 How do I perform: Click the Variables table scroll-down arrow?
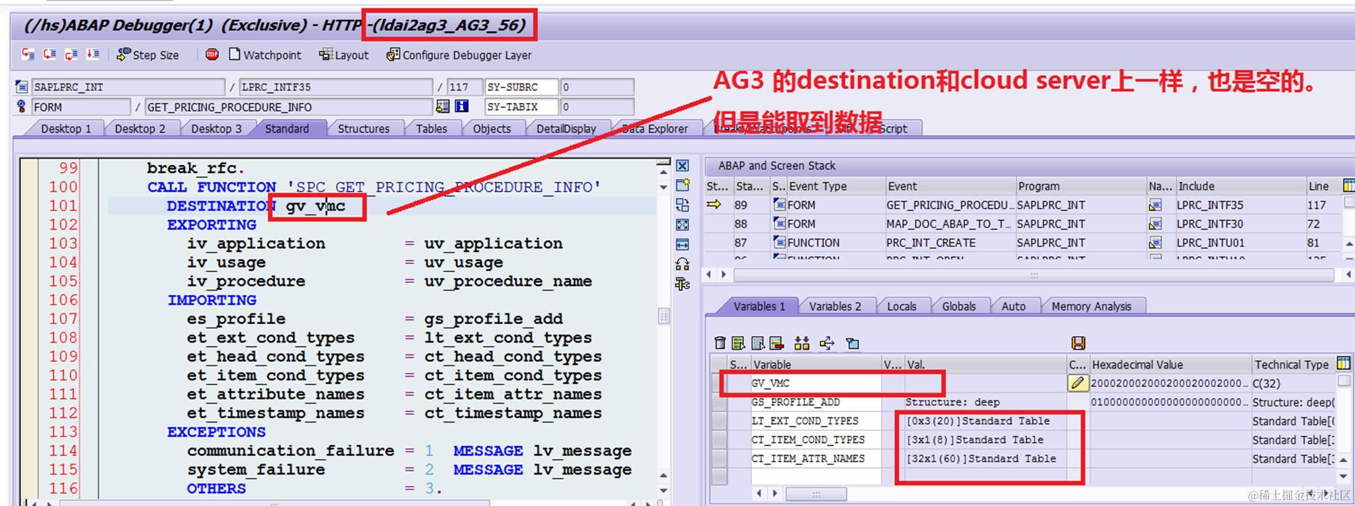(x=1343, y=476)
